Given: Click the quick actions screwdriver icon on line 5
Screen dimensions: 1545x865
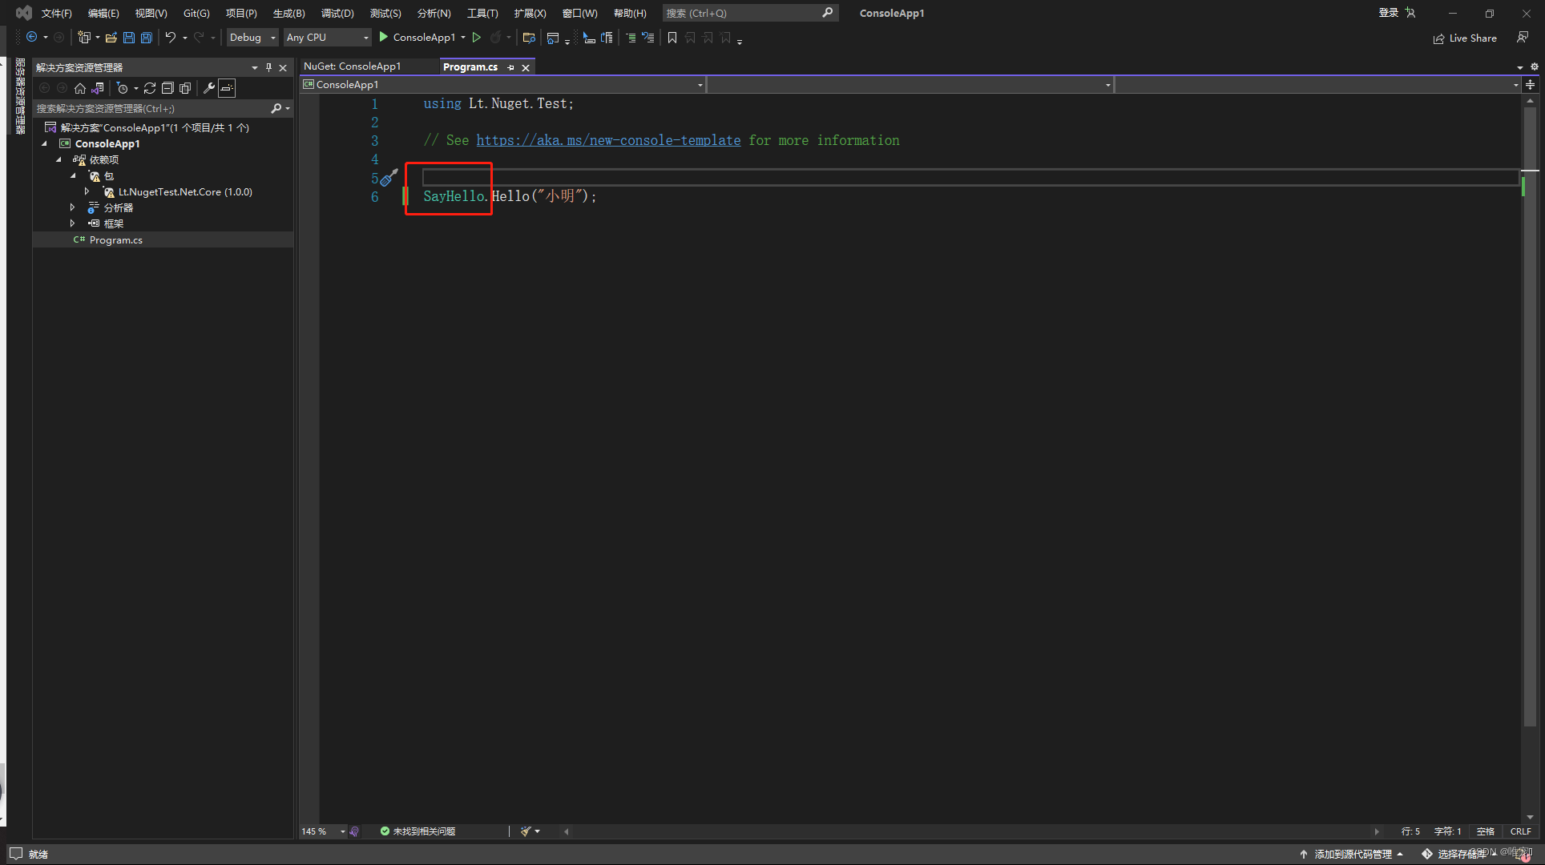Looking at the screenshot, I should [389, 178].
